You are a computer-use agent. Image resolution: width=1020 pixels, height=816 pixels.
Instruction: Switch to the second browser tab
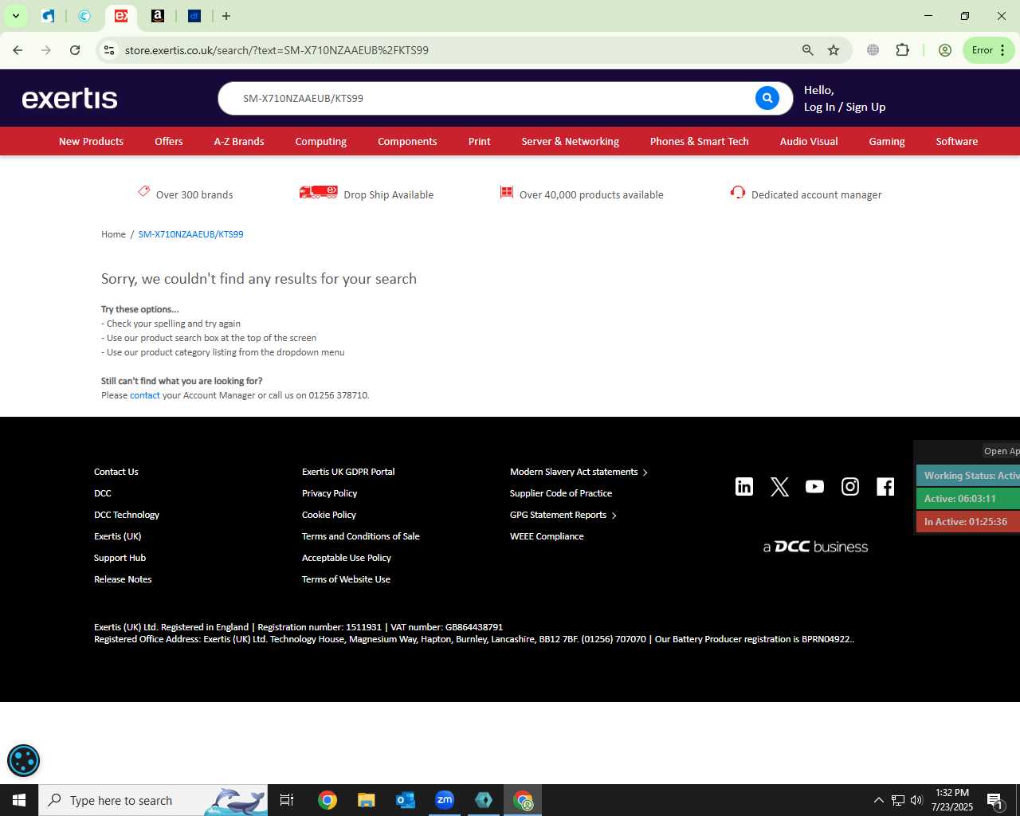(x=84, y=16)
